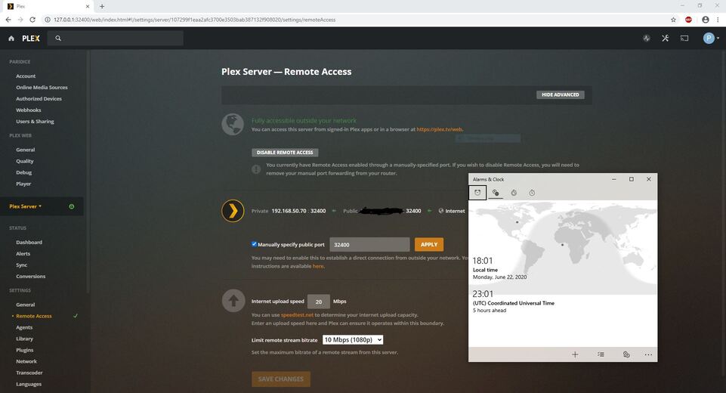Screen dimensions: 726x393
Task: Open Library settings
Action: point(24,339)
